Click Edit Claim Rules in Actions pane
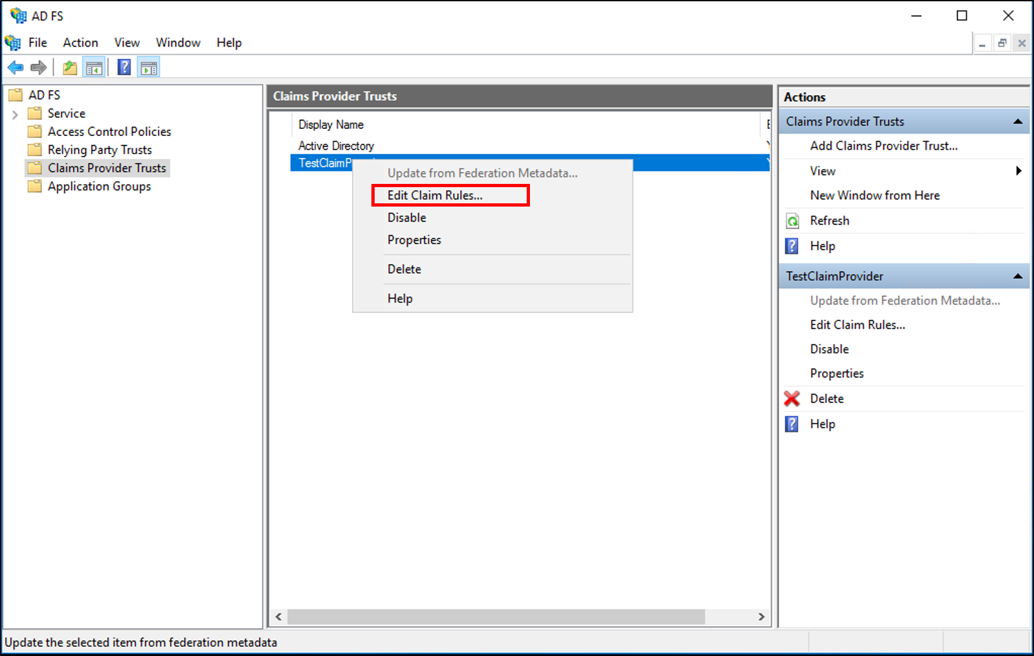Viewport: 1034px width, 656px height. pos(857,325)
